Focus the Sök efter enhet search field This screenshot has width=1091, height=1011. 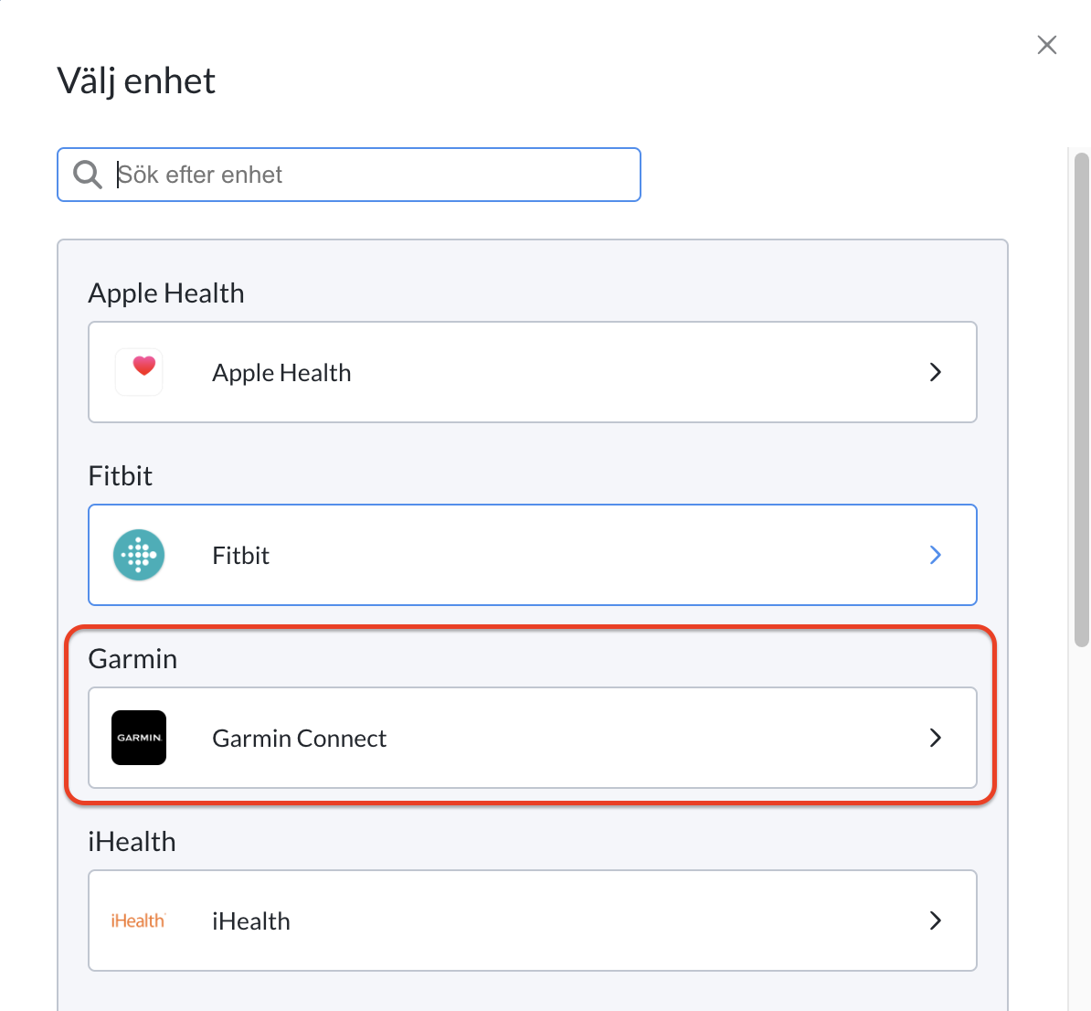pos(349,174)
